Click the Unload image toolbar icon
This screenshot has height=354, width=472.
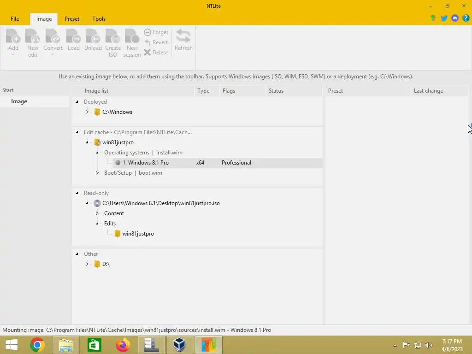coord(93,36)
